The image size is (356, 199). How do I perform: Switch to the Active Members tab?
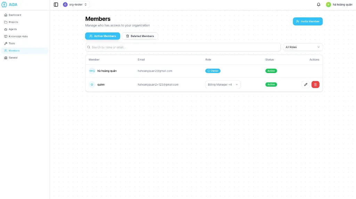103,36
